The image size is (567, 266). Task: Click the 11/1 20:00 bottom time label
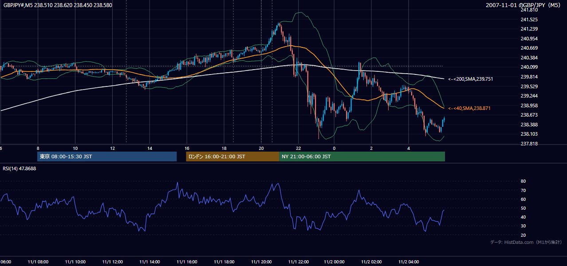(x=261, y=262)
